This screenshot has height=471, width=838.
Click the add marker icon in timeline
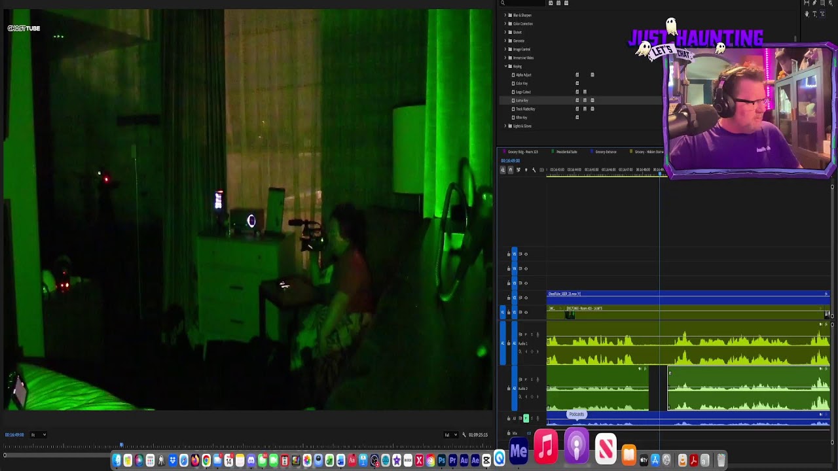[526, 170]
